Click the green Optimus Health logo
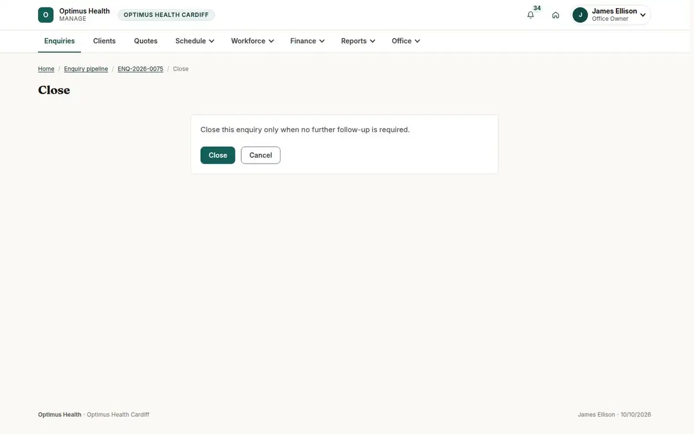The image size is (694, 434). click(46, 15)
